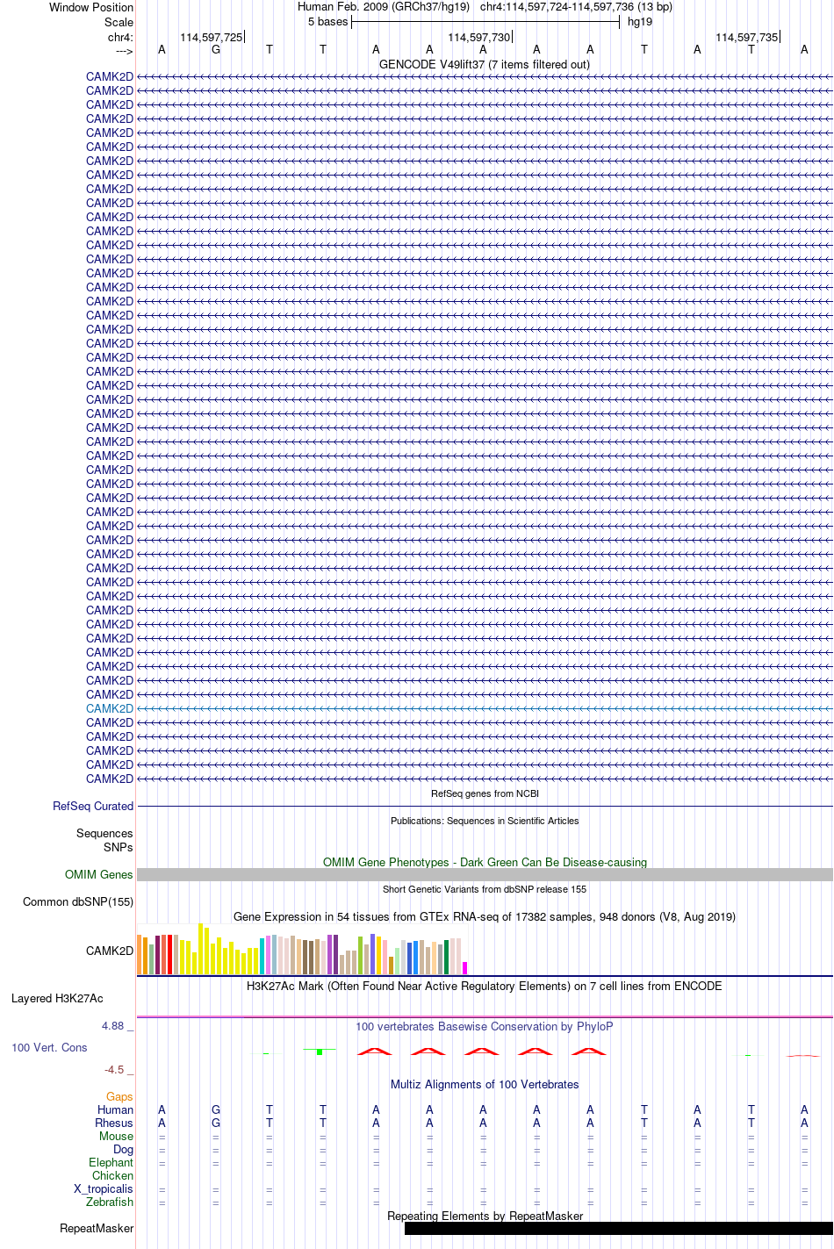Click the 114,597,735 ruler position
The height and width of the screenshot is (1249, 834).
point(746,37)
